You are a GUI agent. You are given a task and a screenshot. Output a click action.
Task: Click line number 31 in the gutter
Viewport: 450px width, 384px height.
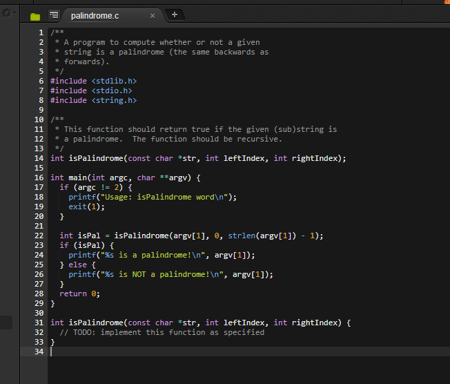pyautogui.click(x=39, y=323)
